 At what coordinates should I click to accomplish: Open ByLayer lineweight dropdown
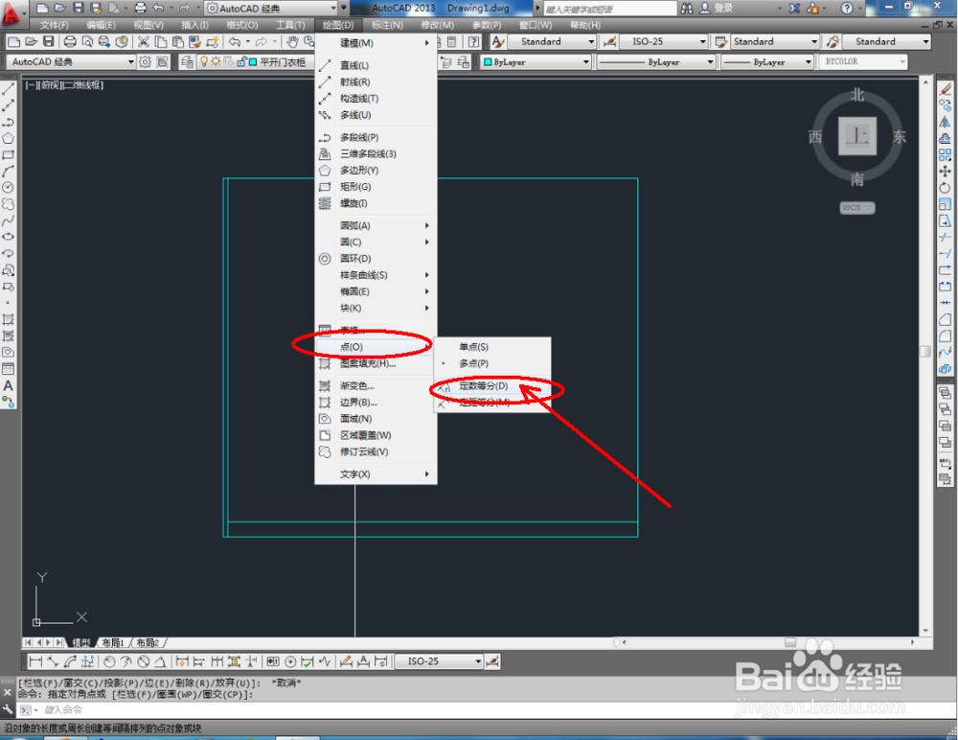click(767, 61)
